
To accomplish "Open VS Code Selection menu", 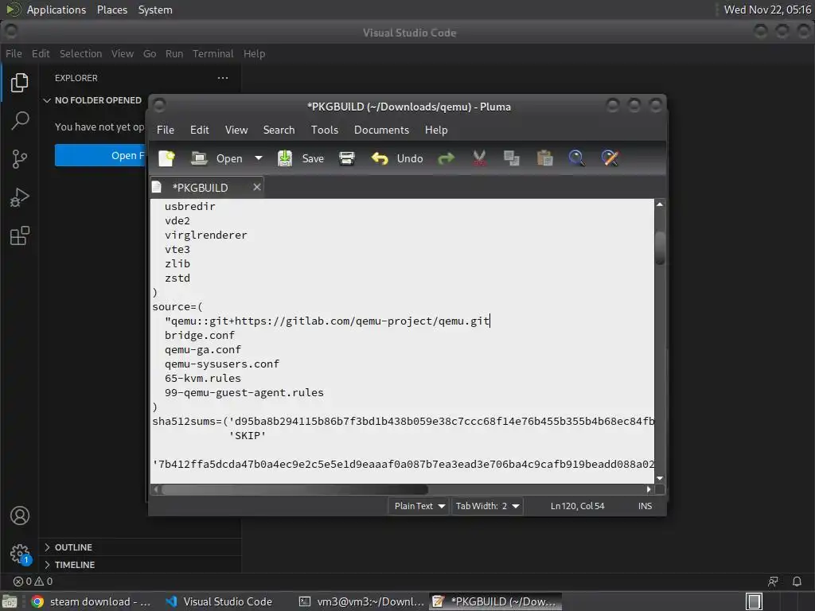I will click(80, 53).
